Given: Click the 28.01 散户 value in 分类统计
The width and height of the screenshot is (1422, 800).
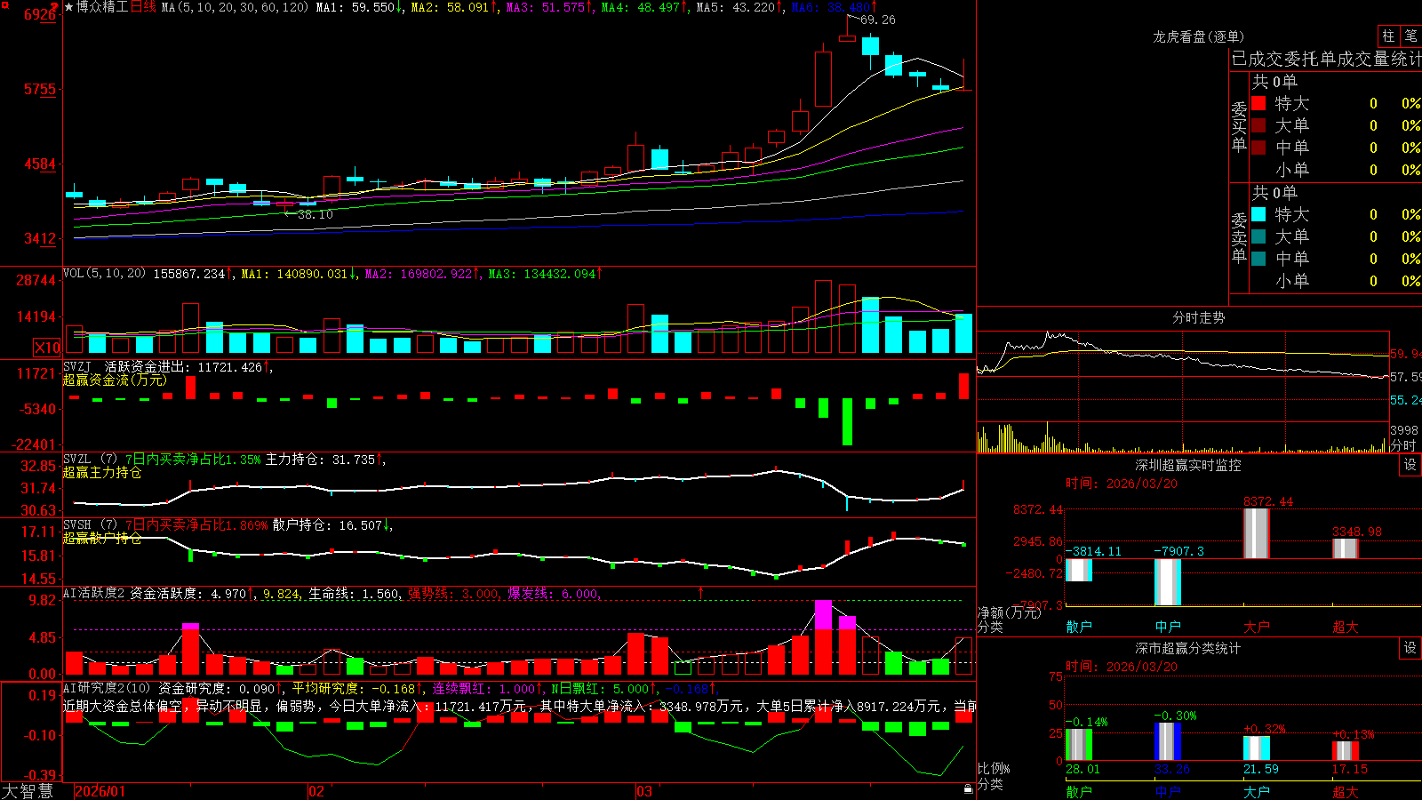Looking at the screenshot, I should [1082, 769].
